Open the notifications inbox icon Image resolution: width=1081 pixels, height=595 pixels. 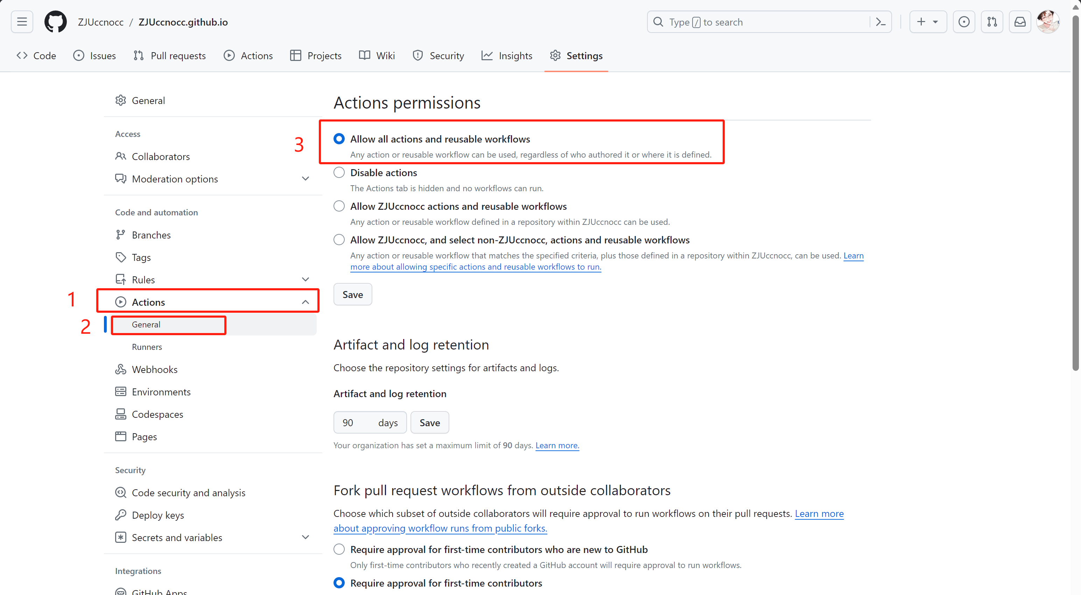point(1020,21)
